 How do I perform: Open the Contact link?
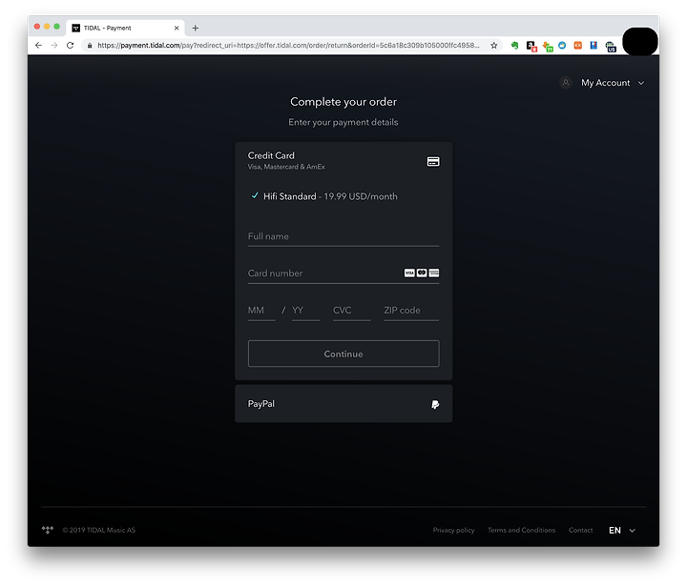click(x=580, y=530)
